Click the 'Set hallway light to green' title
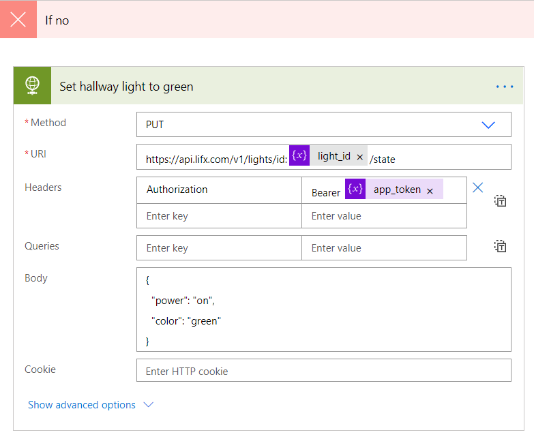Image resolution: width=534 pixels, height=437 pixels. pyautogui.click(x=126, y=87)
